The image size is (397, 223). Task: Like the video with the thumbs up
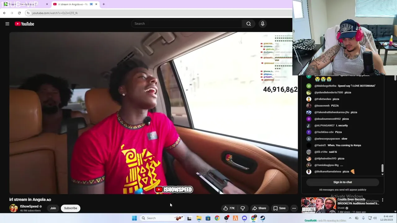pos(229,208)
